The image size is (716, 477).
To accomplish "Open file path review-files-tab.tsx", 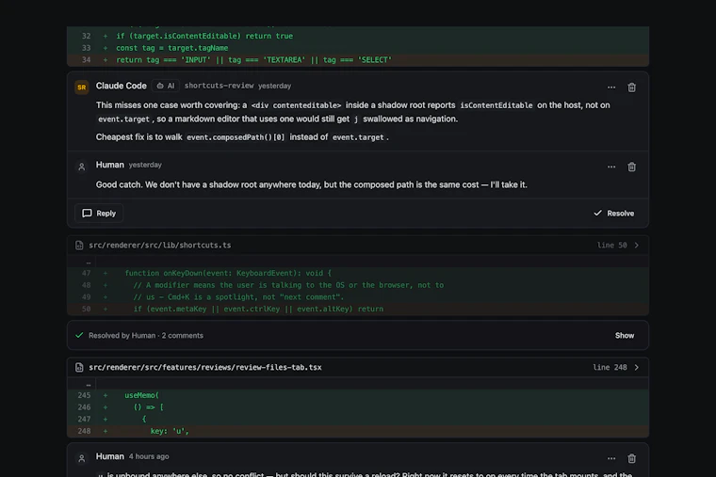I will pyautogui.click(x=205, y=368).
